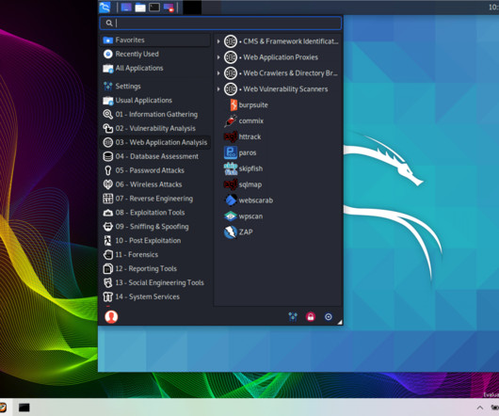Select 11 - Forensics category

tap(155, 254)
